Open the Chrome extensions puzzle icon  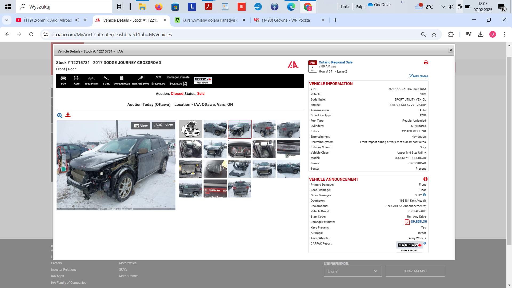pos(451,34)
